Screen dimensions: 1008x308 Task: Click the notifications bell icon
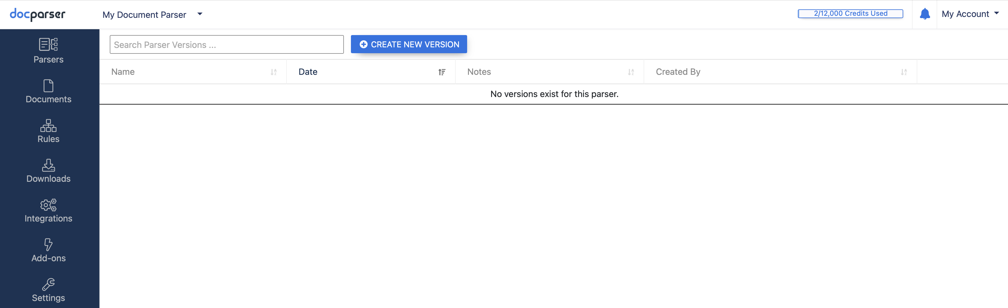[925, 14]
